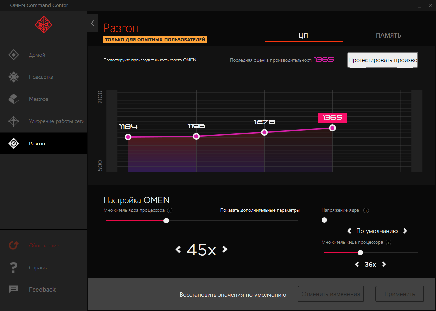
Task: Click the Разгон overclocking icon
Action: click(x=14, y=144)
